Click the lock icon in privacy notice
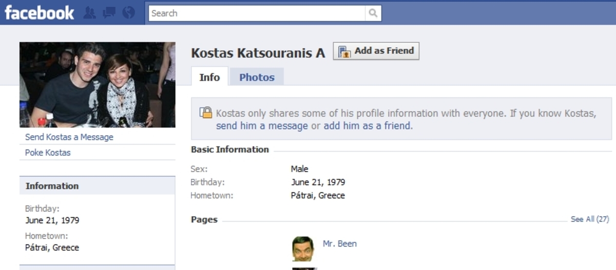The height and width of the screenshot is (270, 616). [x=206, y=113]
